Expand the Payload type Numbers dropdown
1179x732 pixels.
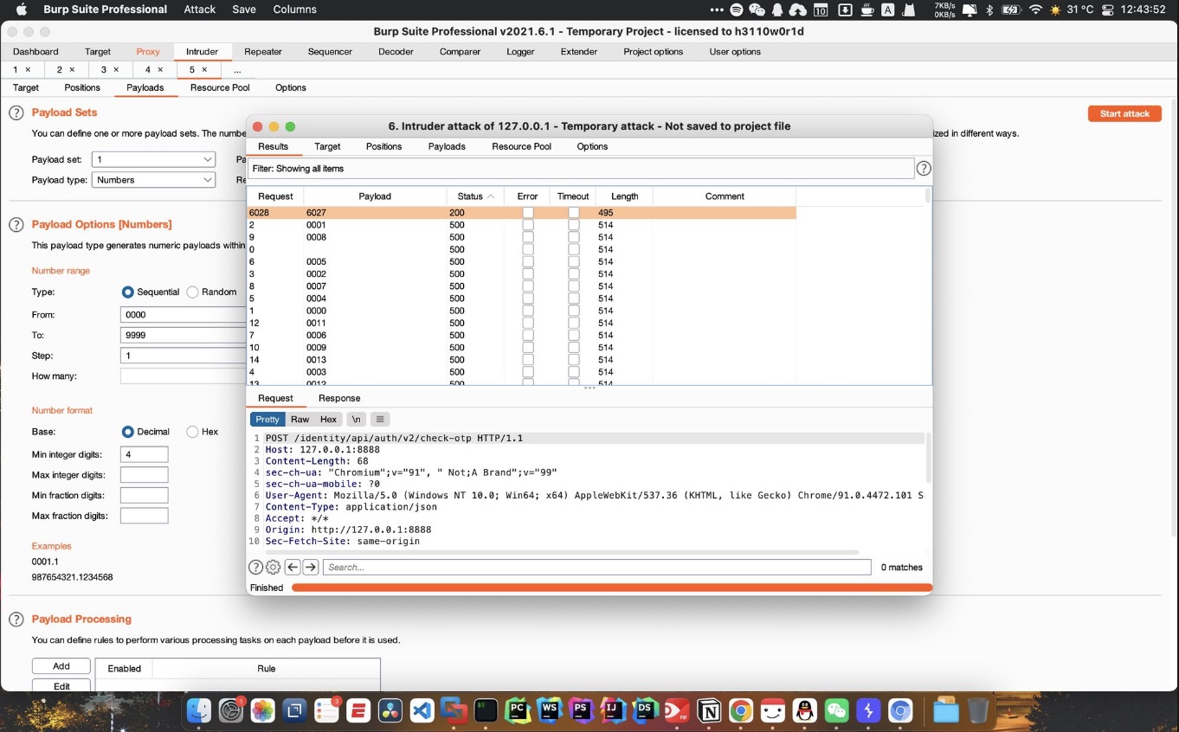point(153,180)
